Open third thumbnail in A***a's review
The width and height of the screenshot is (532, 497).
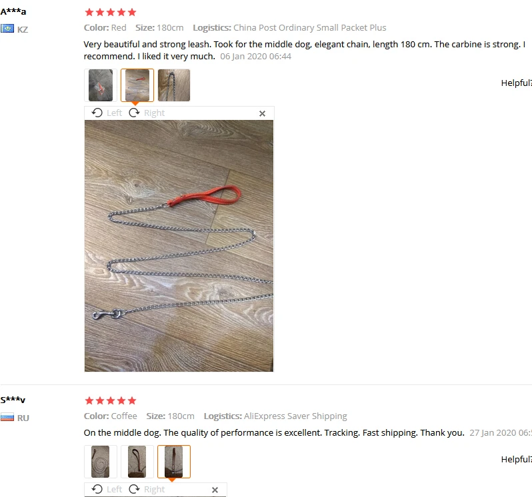click(x=174, y=85)
